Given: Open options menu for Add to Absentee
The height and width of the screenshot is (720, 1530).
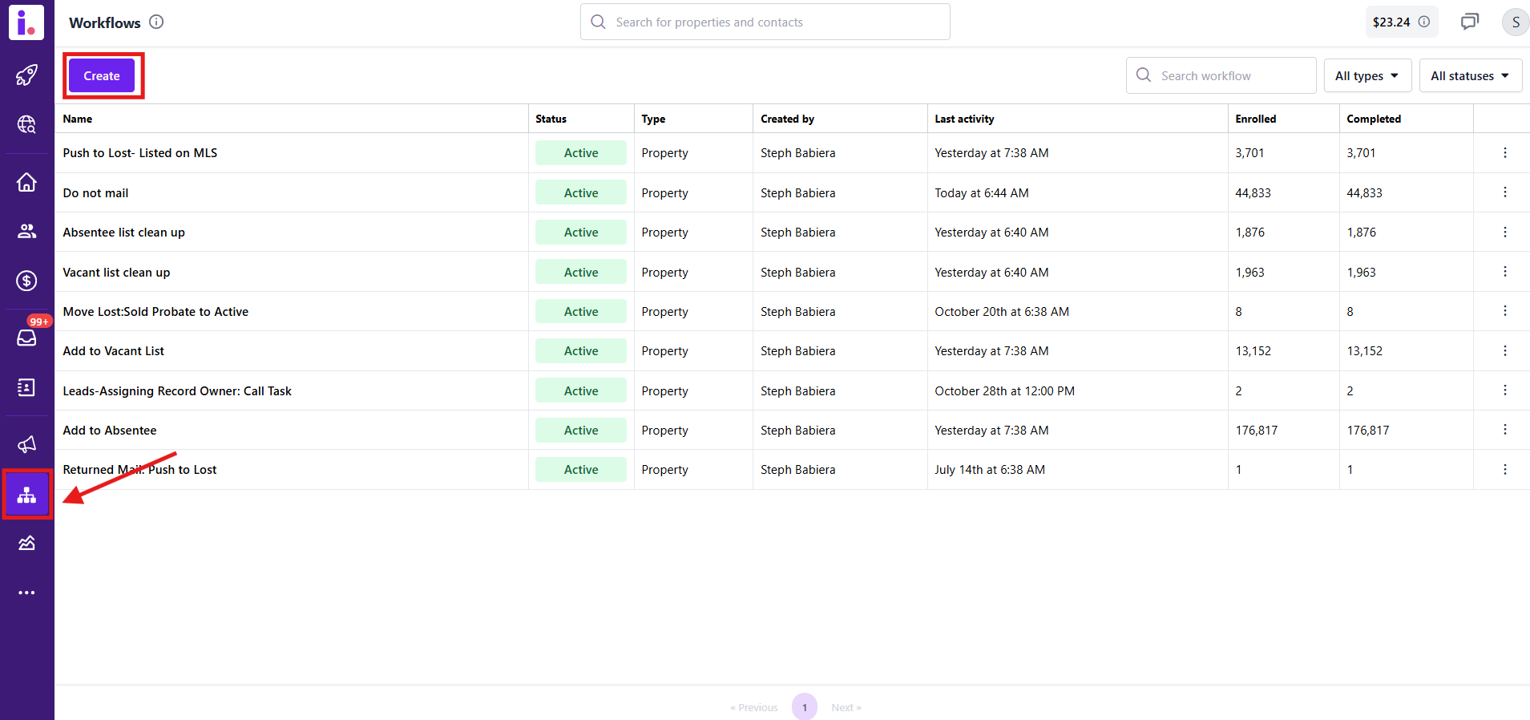Looking at the screenshot, I should pos(1504,430).
